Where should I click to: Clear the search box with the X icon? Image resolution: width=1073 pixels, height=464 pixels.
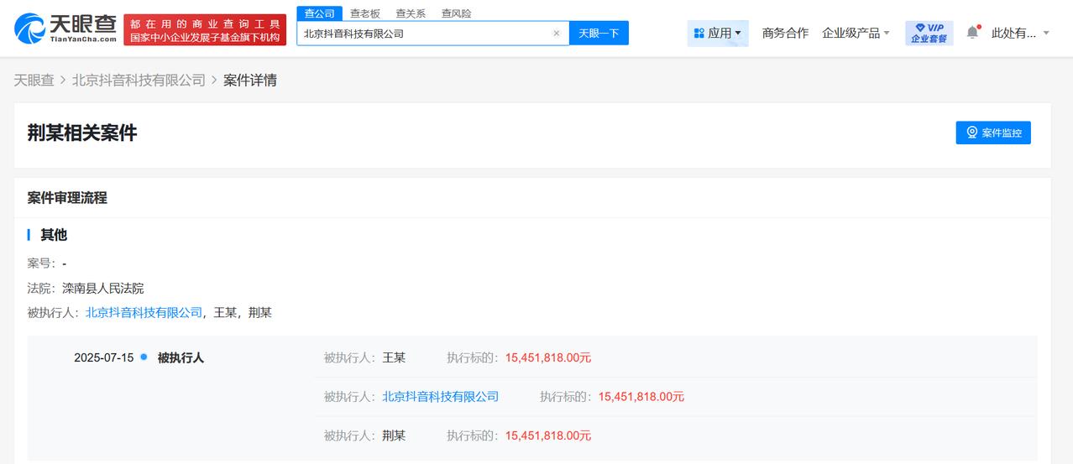(x=556, y=34)
